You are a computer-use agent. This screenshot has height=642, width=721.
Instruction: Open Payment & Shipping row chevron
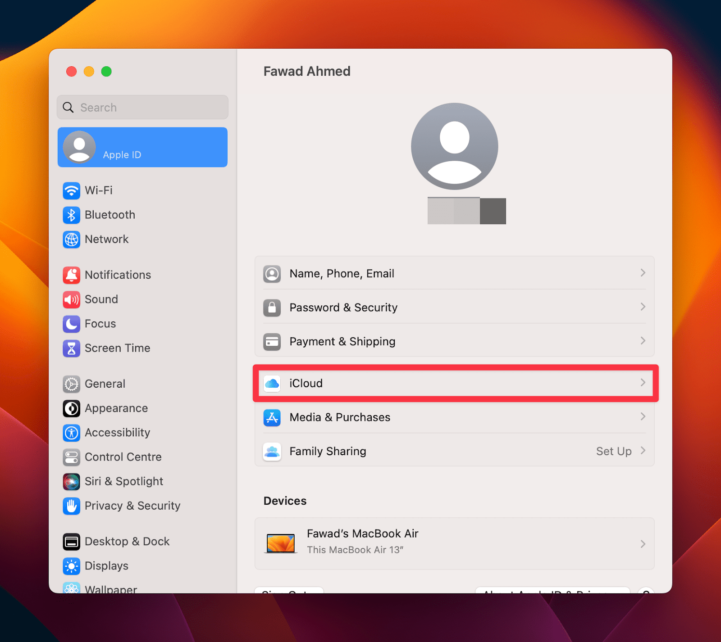[643, 341]
